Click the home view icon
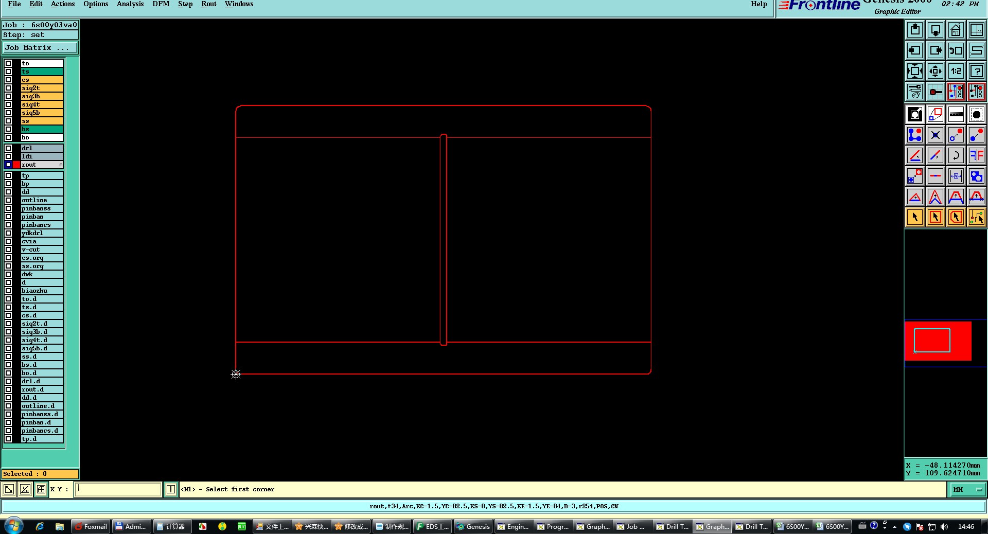Viewport: 988px width, 534px height. [x=956, y=30]
